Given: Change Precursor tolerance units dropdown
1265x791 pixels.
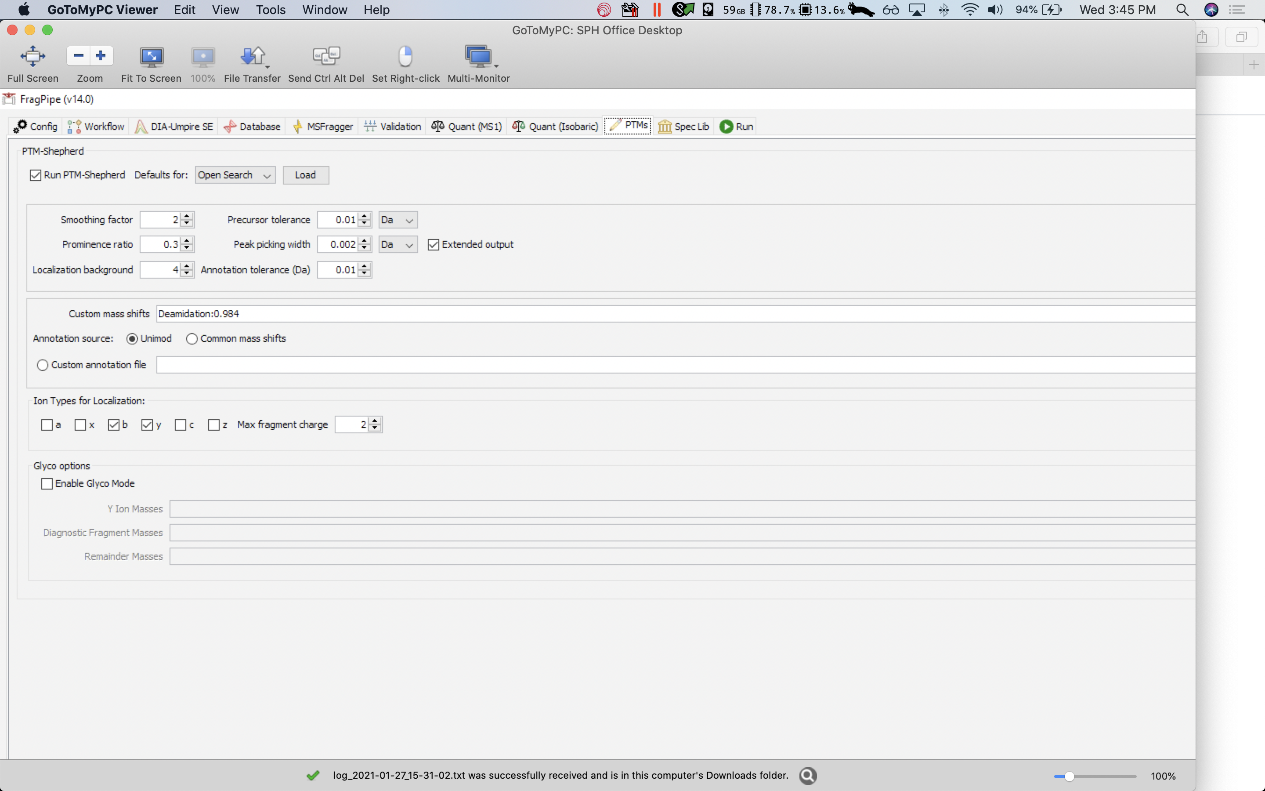Looking at the screenshot, I should (397, 219).
